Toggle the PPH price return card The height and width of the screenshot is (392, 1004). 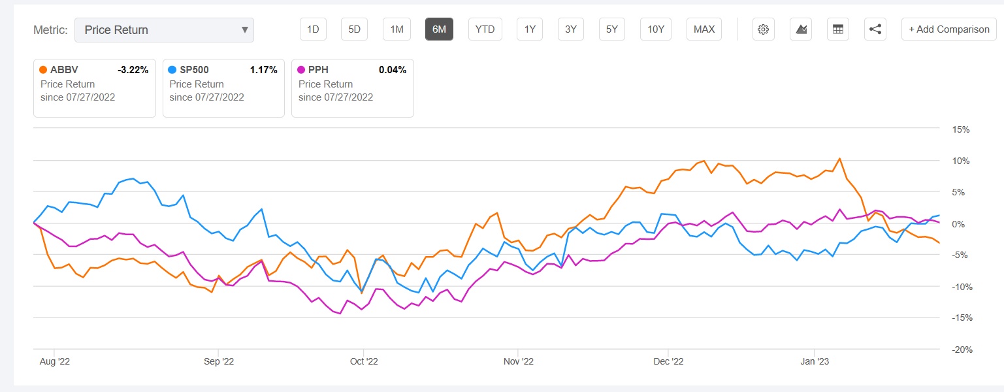pyautogui.click(x=352, y=88)
